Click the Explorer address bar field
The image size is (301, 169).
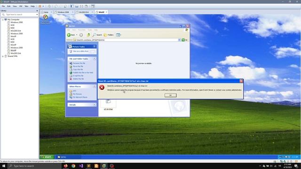[x=127, y=40]
